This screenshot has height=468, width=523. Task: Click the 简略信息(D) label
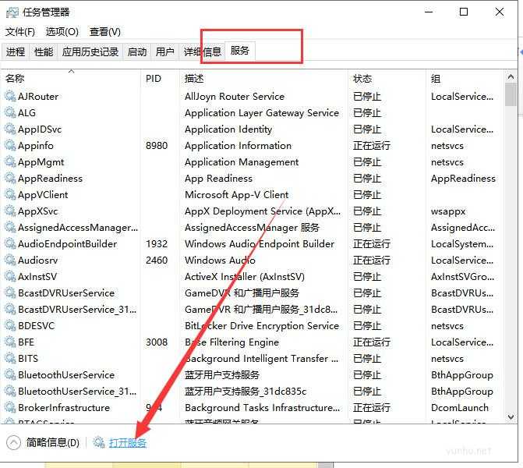pos(53,442)
